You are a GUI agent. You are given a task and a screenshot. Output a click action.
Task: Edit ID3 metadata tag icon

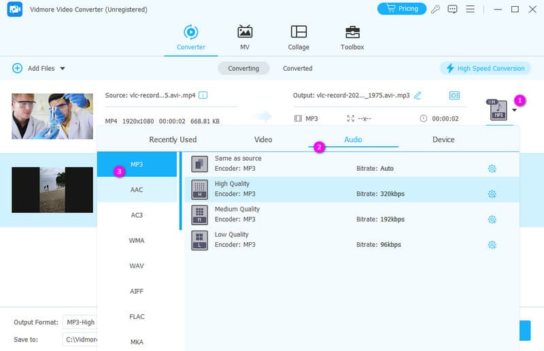(454, 95)
